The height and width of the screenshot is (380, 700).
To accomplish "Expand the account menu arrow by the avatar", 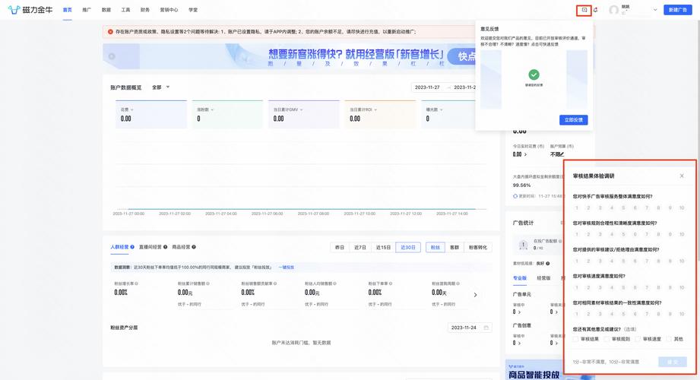I will click(x=655, y=10).
